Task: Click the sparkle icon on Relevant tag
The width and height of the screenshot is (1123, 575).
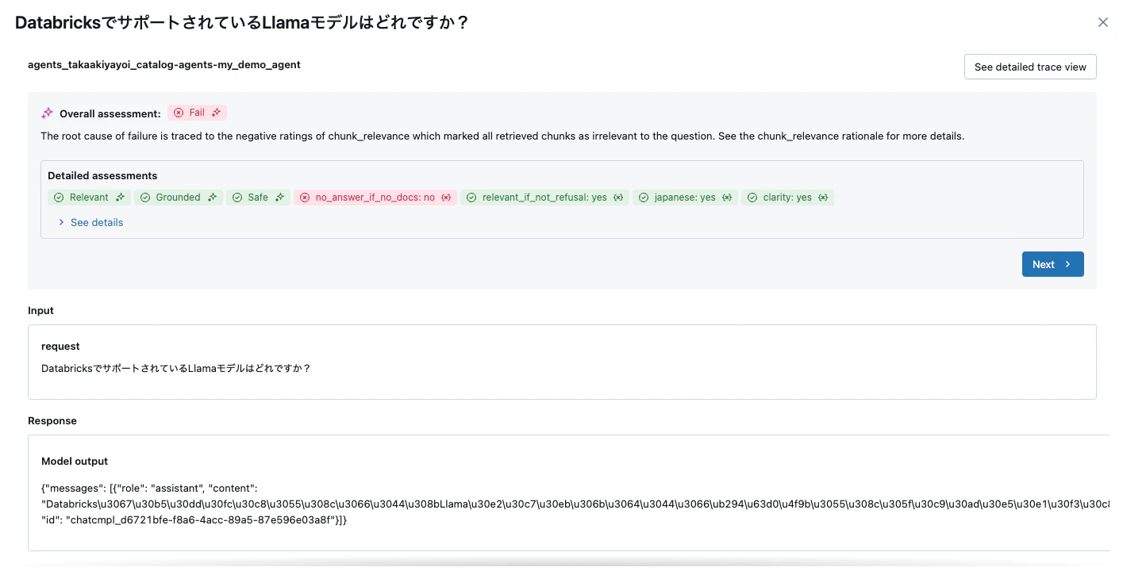Action: pos(120,197)
